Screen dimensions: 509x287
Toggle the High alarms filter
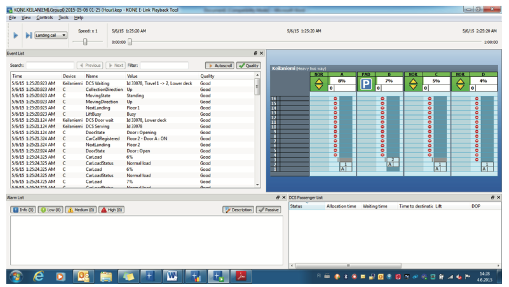[111, 210]
